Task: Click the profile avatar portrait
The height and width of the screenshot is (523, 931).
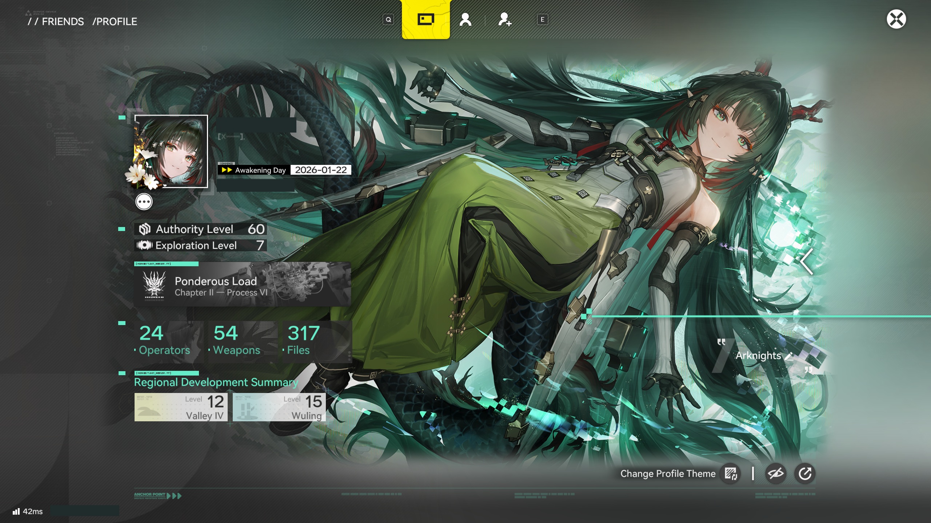Action: [171, 151]
